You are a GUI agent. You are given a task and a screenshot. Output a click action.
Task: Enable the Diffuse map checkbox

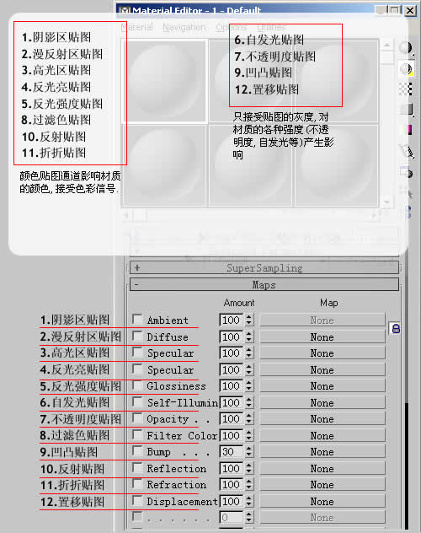pos(137,336)
